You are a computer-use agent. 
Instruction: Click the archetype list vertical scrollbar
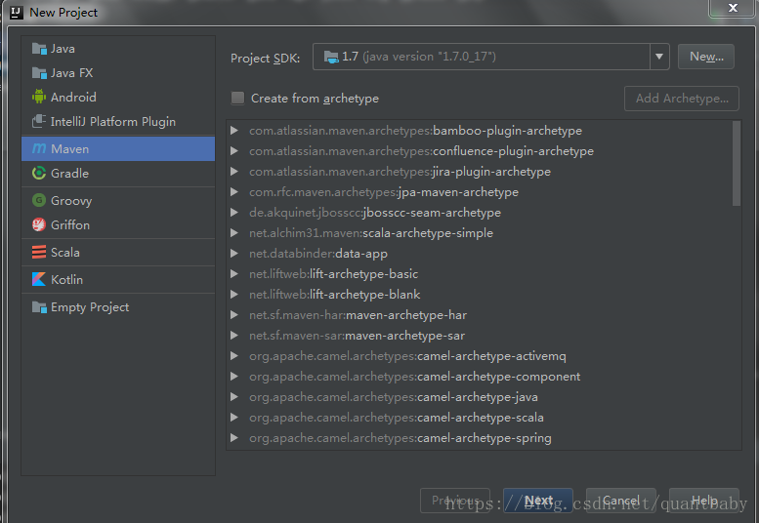tap(737, 163)
